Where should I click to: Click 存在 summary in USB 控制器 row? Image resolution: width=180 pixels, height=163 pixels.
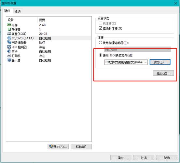(x=42, y=47)
